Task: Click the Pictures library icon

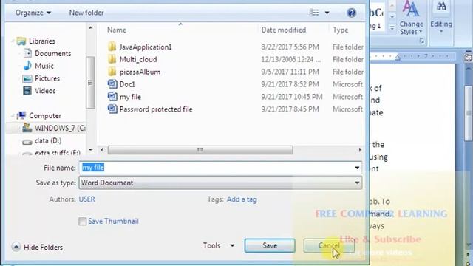Action: (27, 78)
